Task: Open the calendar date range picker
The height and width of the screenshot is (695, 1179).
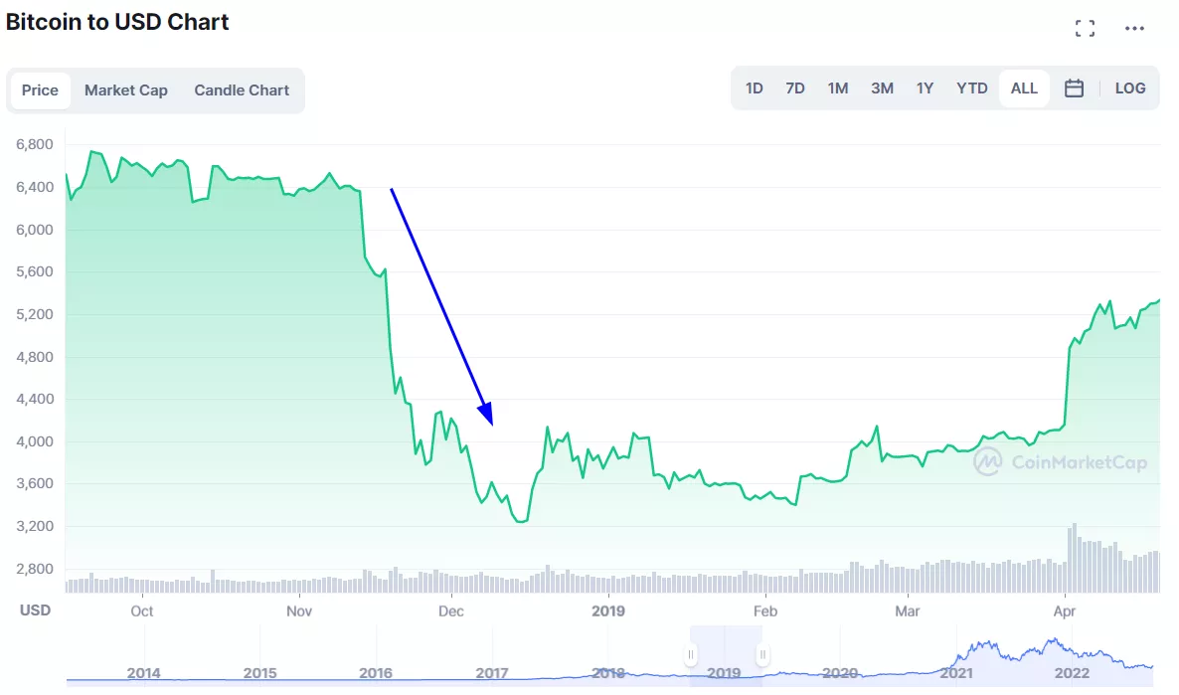Action: pos(1074,88)
